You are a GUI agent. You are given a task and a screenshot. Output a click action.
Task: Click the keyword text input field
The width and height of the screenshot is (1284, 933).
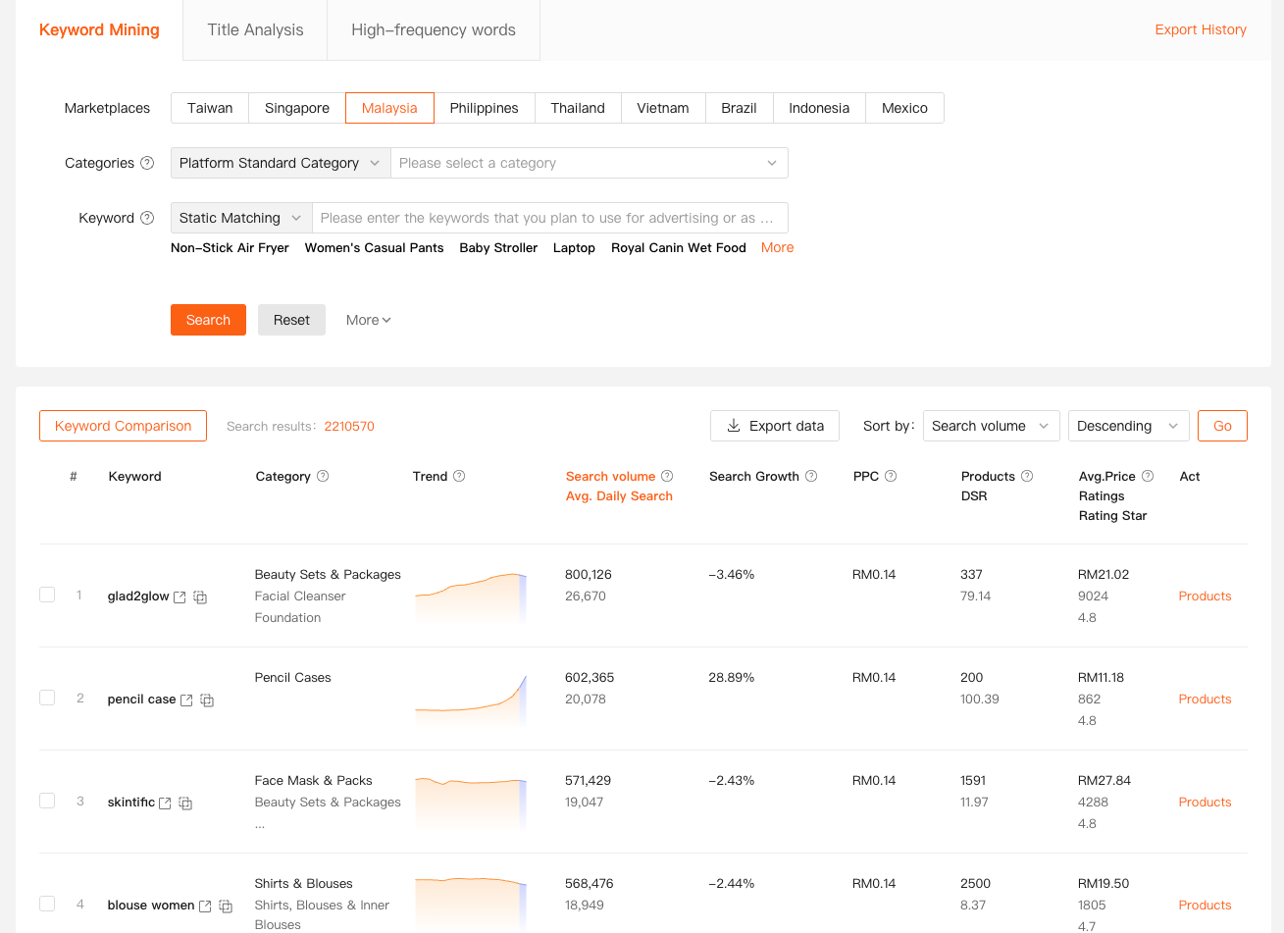click(x=549, y=218)
